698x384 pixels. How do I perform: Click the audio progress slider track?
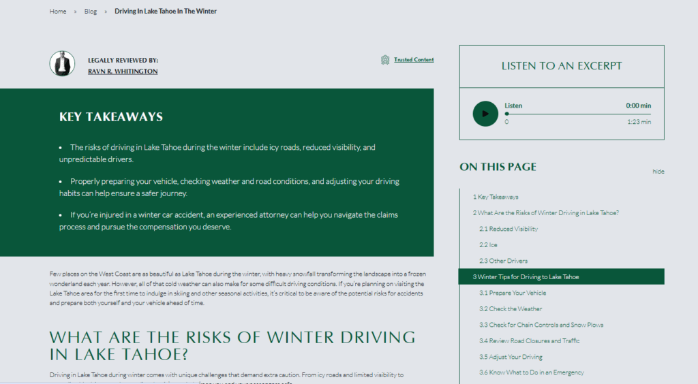pyautogui.click(x=578, y=114)
